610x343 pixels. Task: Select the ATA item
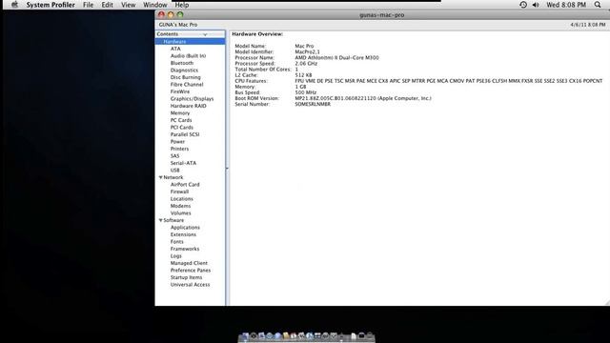click(x=175, y=49)
